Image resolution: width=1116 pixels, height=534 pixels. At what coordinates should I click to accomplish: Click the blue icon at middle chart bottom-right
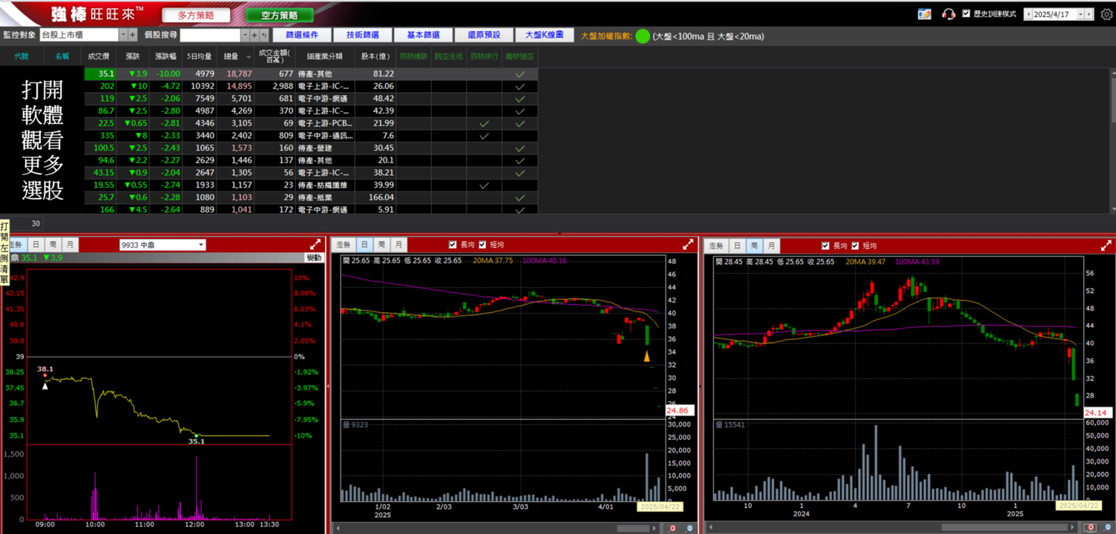pos(690,528)
